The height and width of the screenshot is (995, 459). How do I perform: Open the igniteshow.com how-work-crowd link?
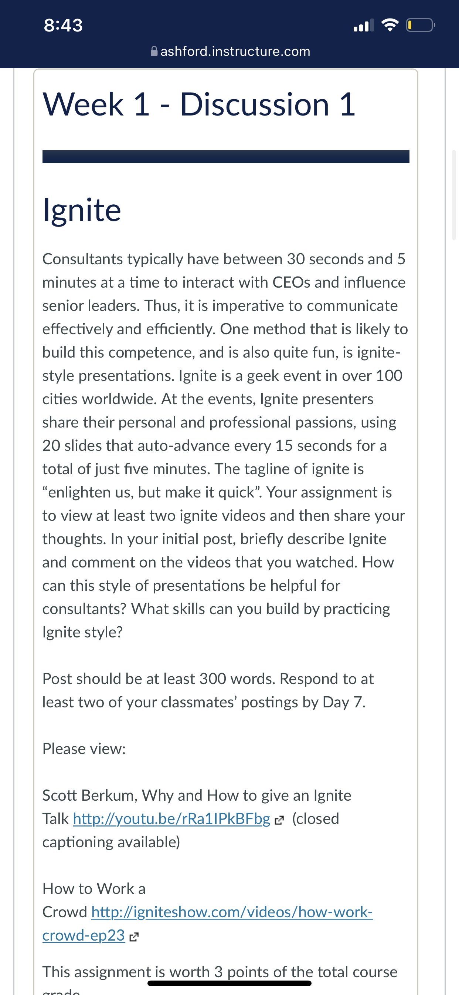[x=208, y=924]
